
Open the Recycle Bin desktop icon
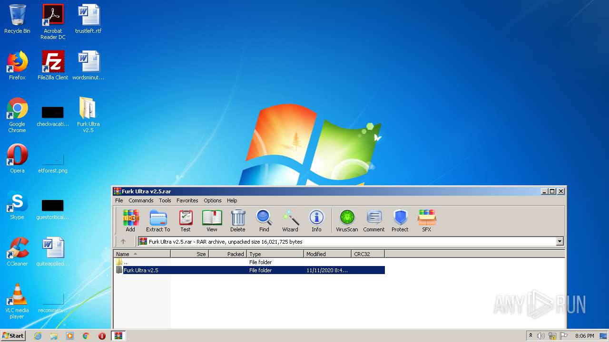(17, 19)
